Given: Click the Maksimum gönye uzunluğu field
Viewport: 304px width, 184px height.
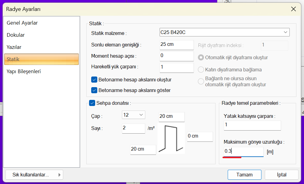Looking at the screenshot, I should [x=244, y=152].
